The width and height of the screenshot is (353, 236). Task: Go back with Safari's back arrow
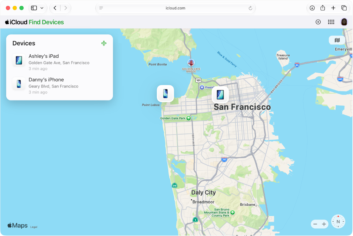click(x=55, y=8)
